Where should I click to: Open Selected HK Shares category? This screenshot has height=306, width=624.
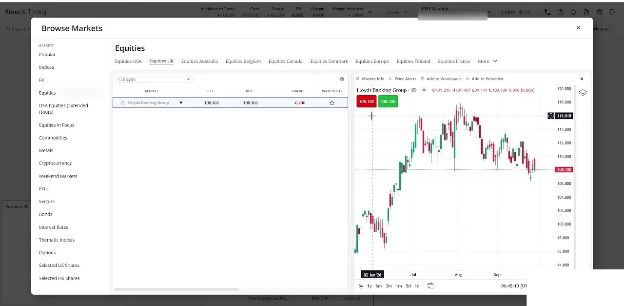click(x=59, y=278)
